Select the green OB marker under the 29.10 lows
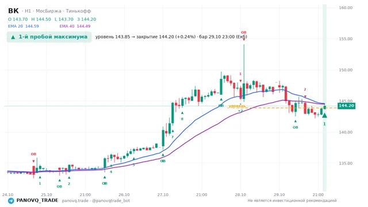This screenshot has width=368, height=207. tap(295, 128)
